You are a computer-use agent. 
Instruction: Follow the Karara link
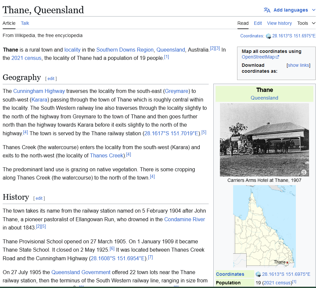(x=39, y=100)
